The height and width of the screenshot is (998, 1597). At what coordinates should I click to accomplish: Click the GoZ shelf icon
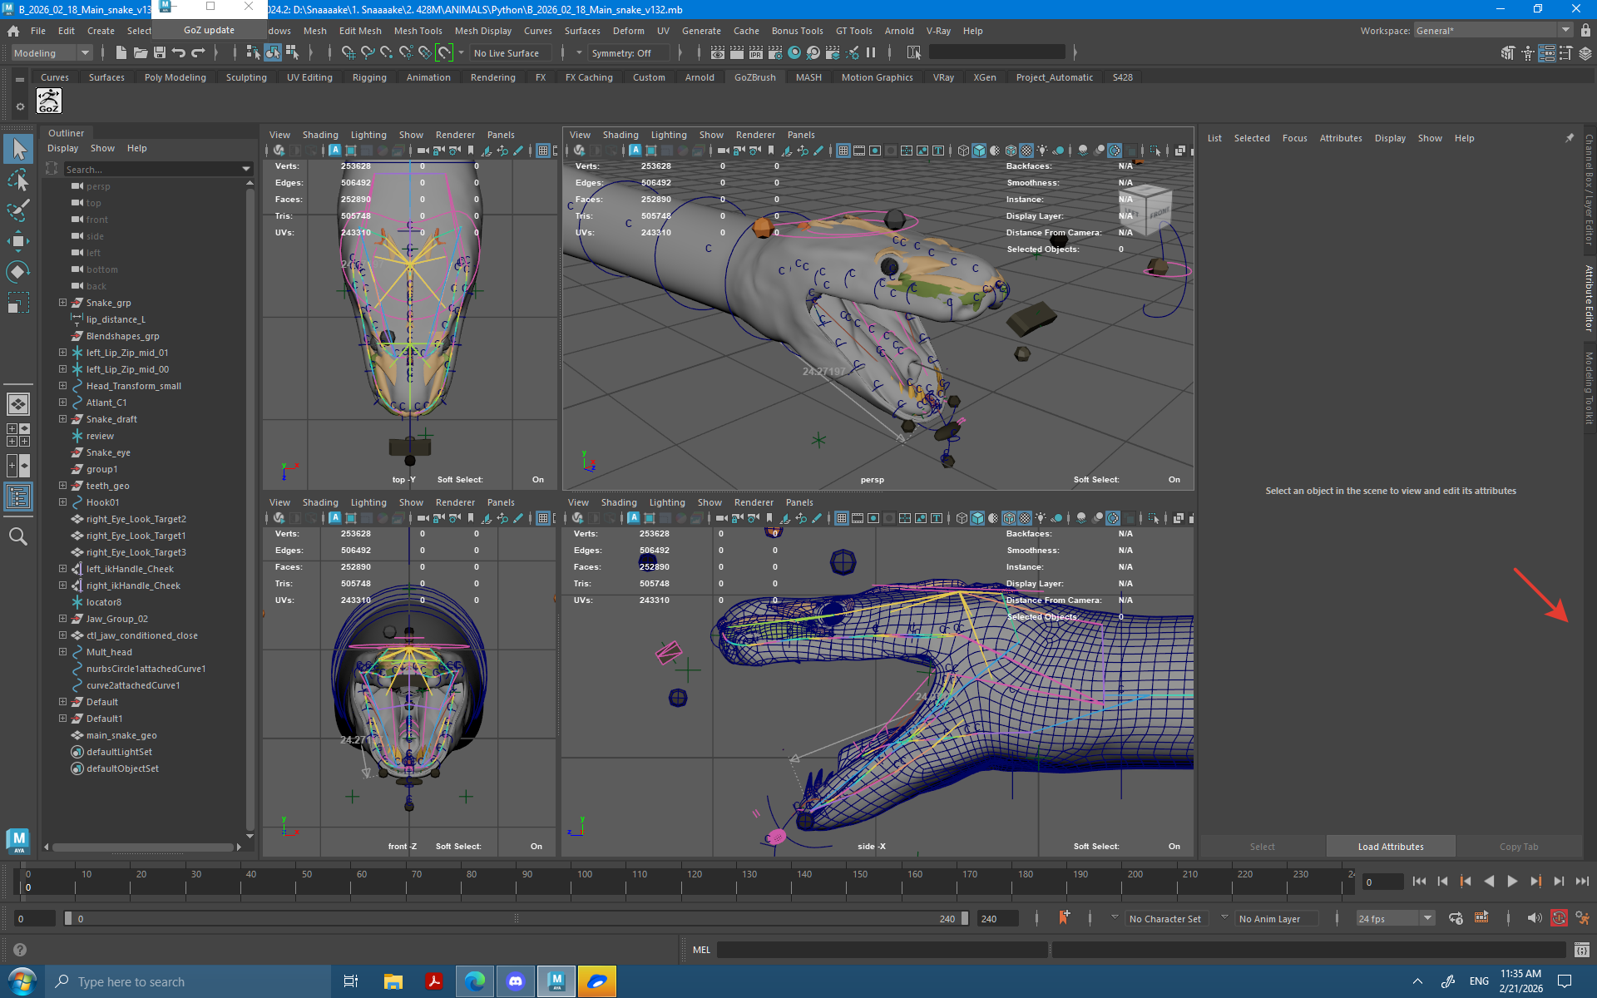[x=49, y=101]
